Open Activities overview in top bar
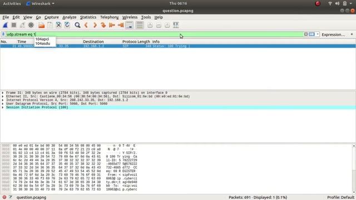The width and height of the screenshot is (356, 200). [12, 4]
